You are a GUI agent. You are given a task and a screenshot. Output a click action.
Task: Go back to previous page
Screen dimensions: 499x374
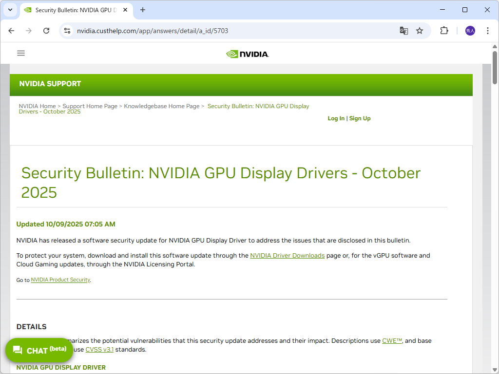(x=12, y=31)
